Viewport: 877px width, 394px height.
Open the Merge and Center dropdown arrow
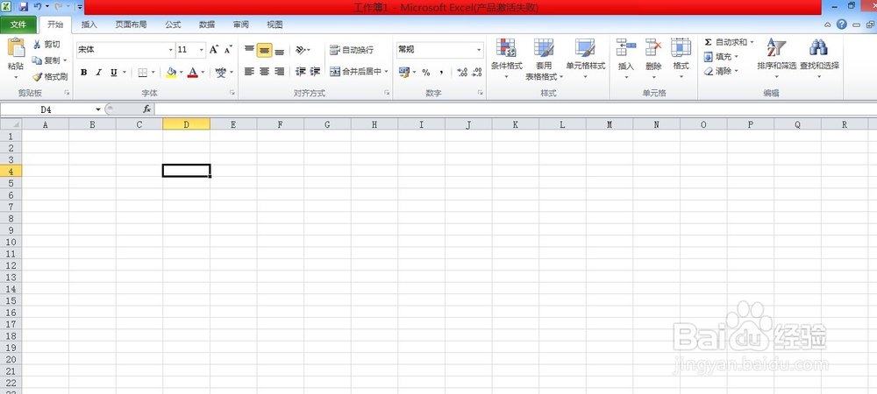coord(387,72)
